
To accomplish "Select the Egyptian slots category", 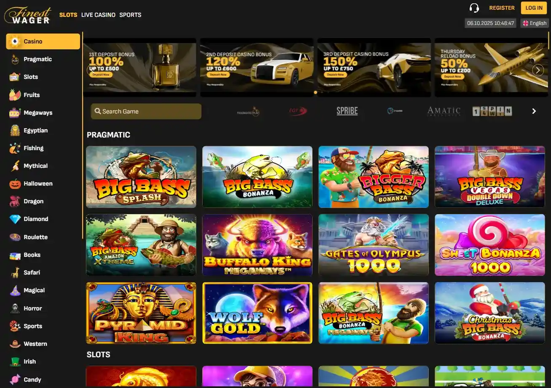I will point(35,130).
